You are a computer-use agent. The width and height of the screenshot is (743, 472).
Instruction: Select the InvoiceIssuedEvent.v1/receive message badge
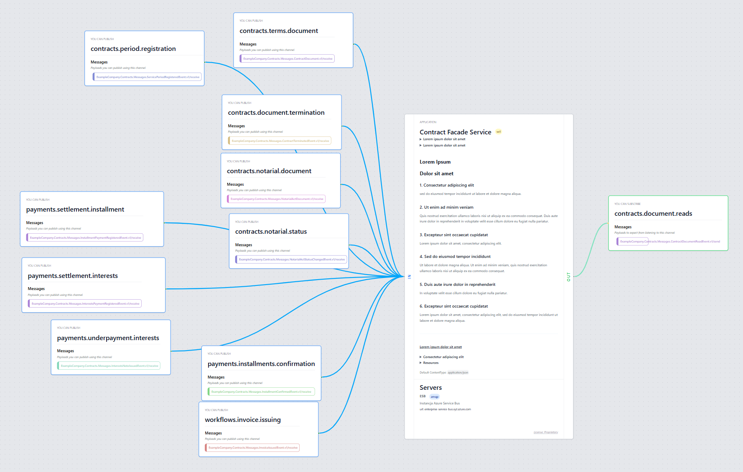pos(253,448)
